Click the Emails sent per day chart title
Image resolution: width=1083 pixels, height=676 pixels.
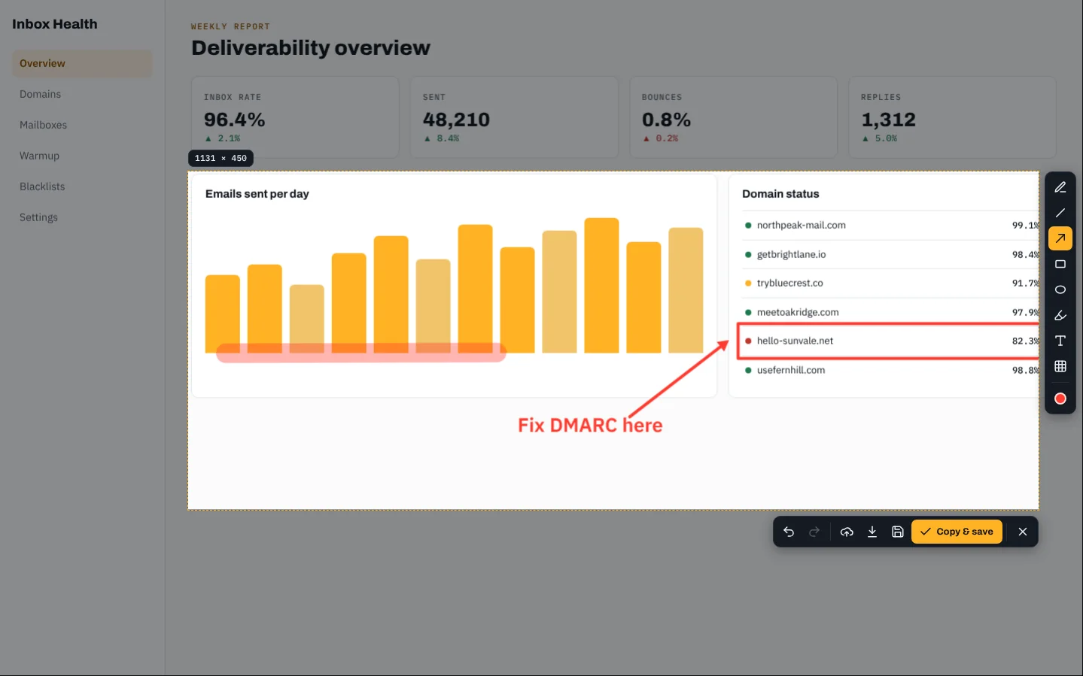[x=257, y=194]
